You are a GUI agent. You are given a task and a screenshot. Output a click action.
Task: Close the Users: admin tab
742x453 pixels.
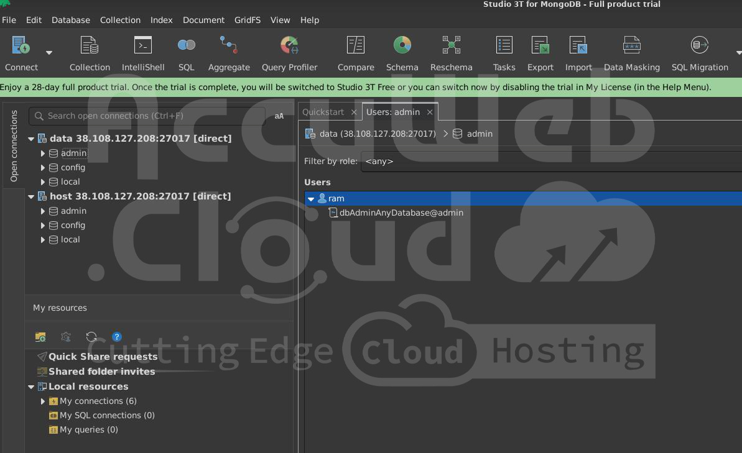click(x=429, y=112)
